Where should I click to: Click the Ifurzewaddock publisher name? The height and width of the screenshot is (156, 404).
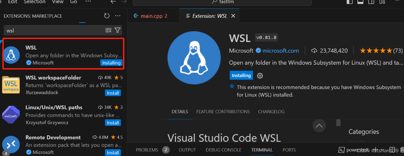tap(42, 93)
